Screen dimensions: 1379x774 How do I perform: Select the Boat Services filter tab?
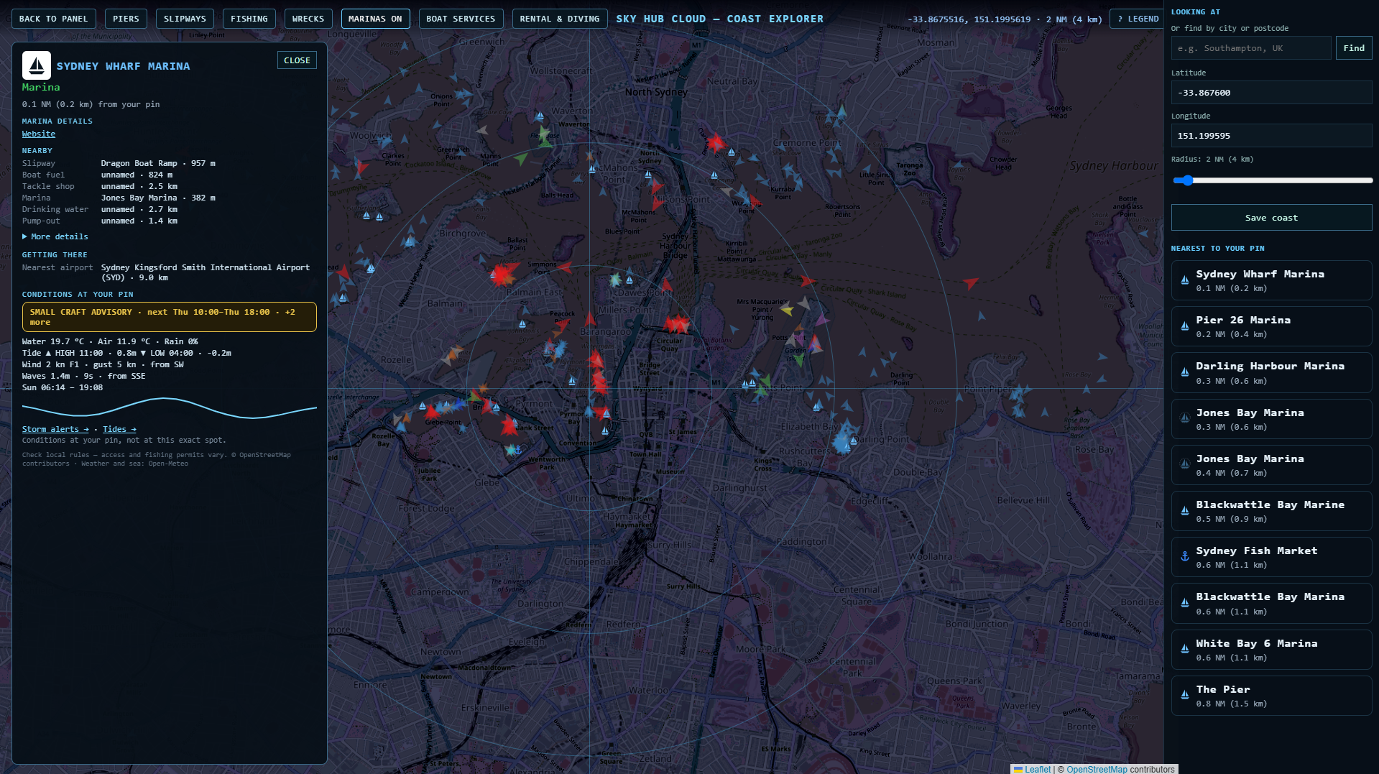(461, 19)
